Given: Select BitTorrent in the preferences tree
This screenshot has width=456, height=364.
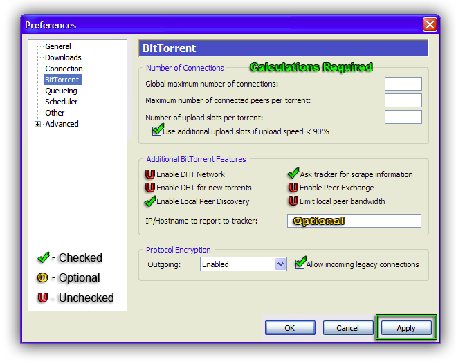Looking at the screenshot, I should (x=63, y=80).
